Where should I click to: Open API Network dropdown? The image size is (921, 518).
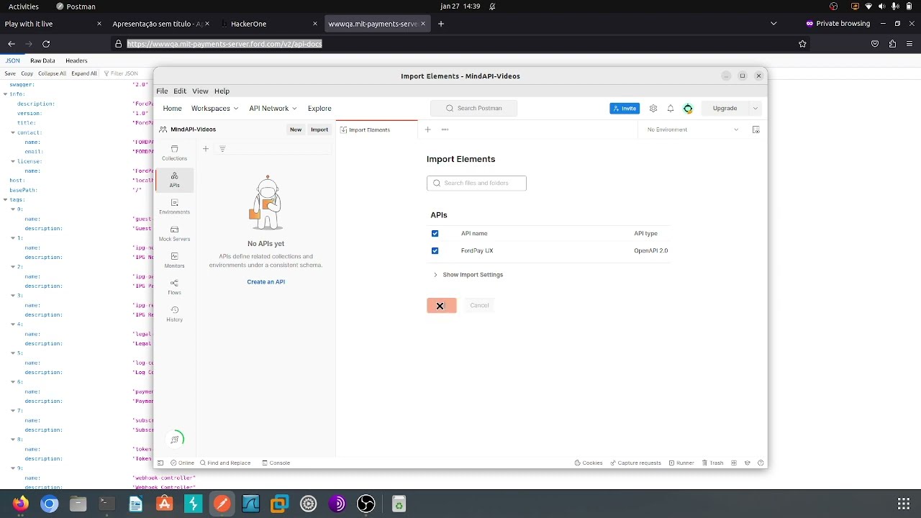point(273,109)
